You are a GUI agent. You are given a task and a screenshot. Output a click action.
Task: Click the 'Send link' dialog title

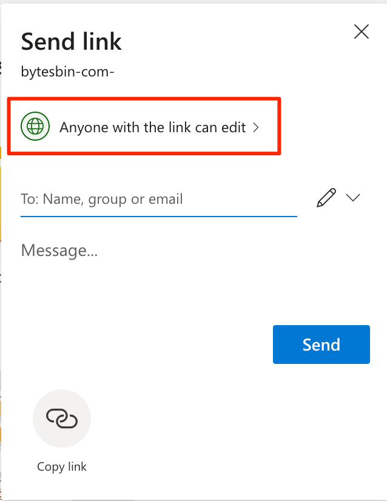pyautogui.click(x=71, y=41)
